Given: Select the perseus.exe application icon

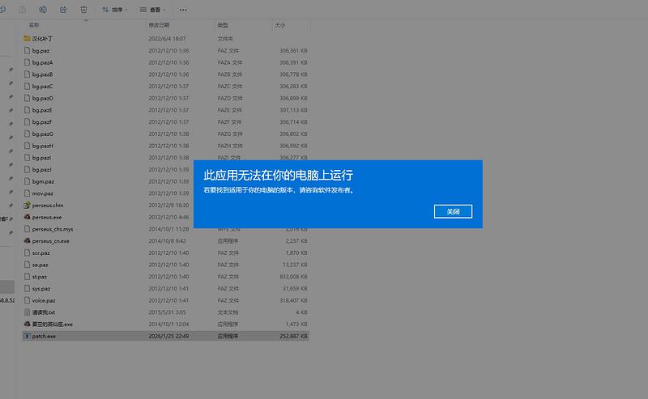Looking at the screenshot, I should [x=27, y=217].
